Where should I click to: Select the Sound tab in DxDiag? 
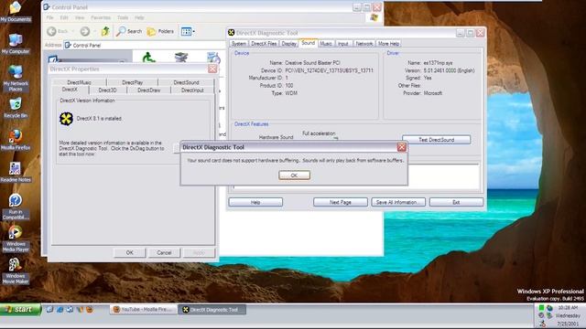coord(309,43)
